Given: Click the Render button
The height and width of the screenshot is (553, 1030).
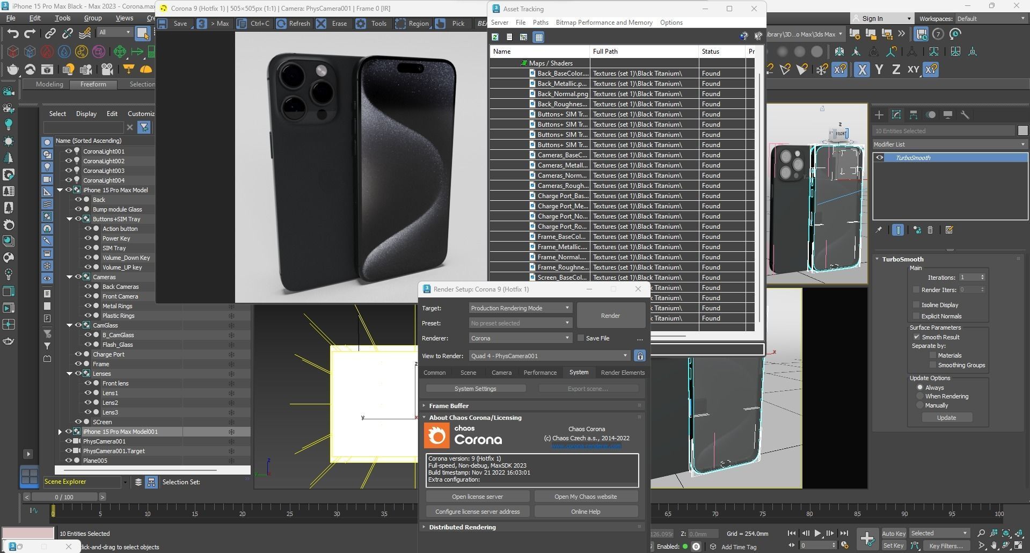Looking at the screenshot, I should (610, 316).
